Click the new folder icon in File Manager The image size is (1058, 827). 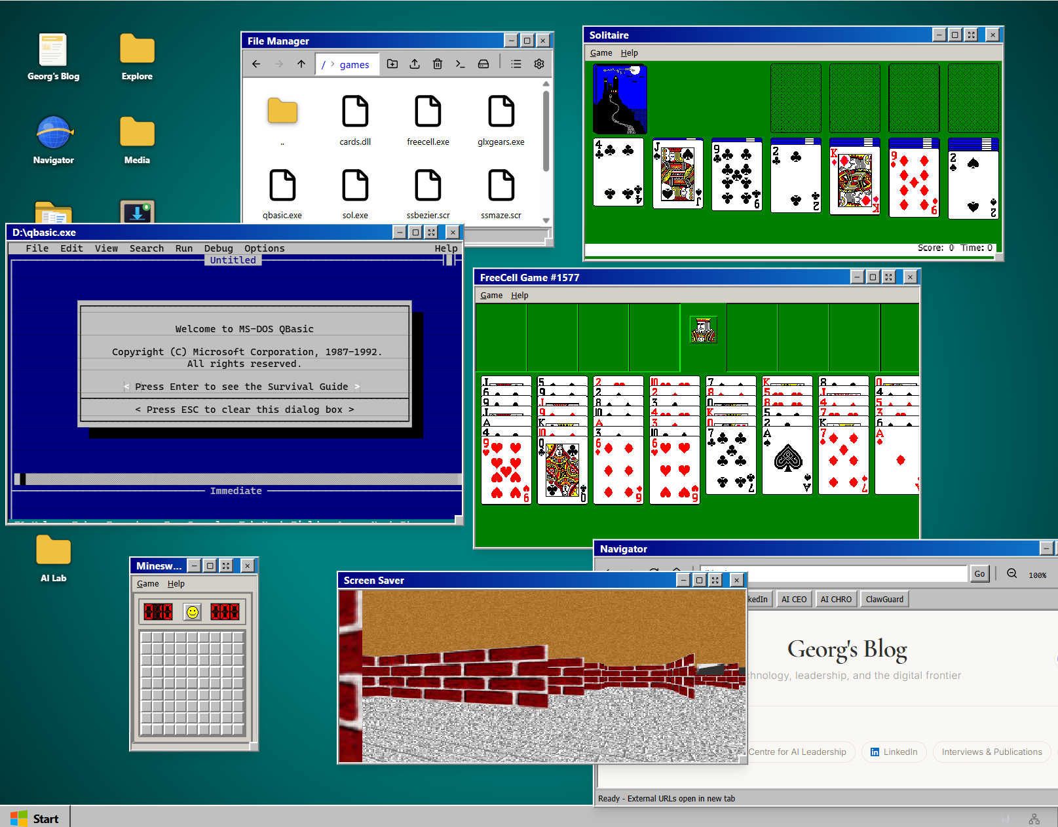(x=392, y=64)
